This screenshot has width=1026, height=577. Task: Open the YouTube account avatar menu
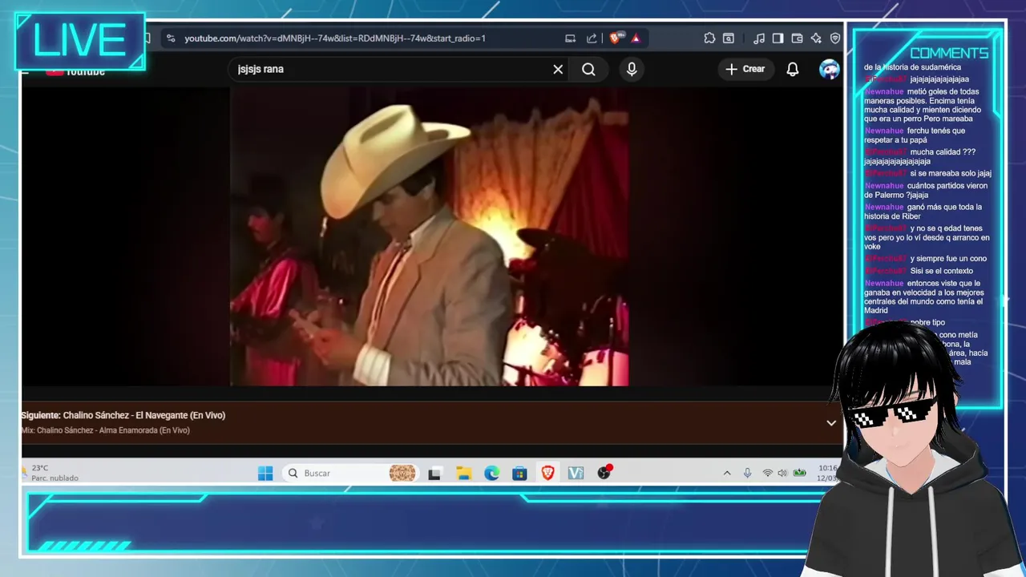click(x=830, y=69)
